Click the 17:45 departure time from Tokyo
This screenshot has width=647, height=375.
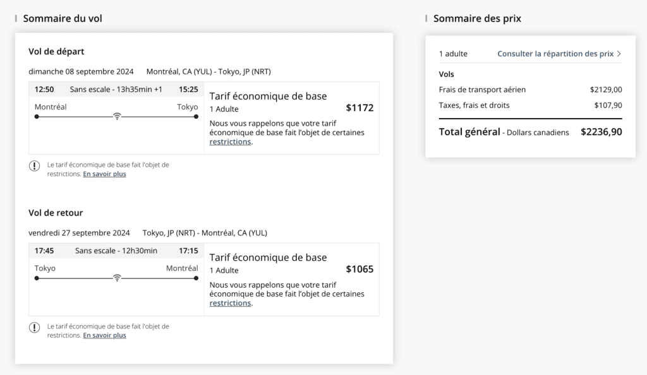[44, 251]
